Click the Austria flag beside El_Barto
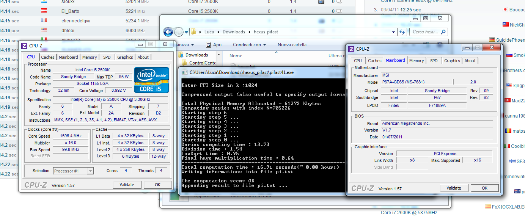The width and height of the screenshot is (525, 218). pos(44,11)
